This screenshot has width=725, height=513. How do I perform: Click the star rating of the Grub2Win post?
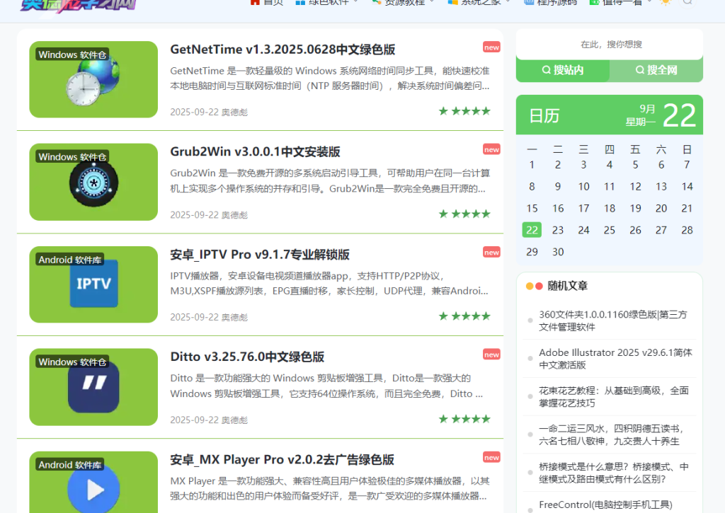tap(464, 214)
